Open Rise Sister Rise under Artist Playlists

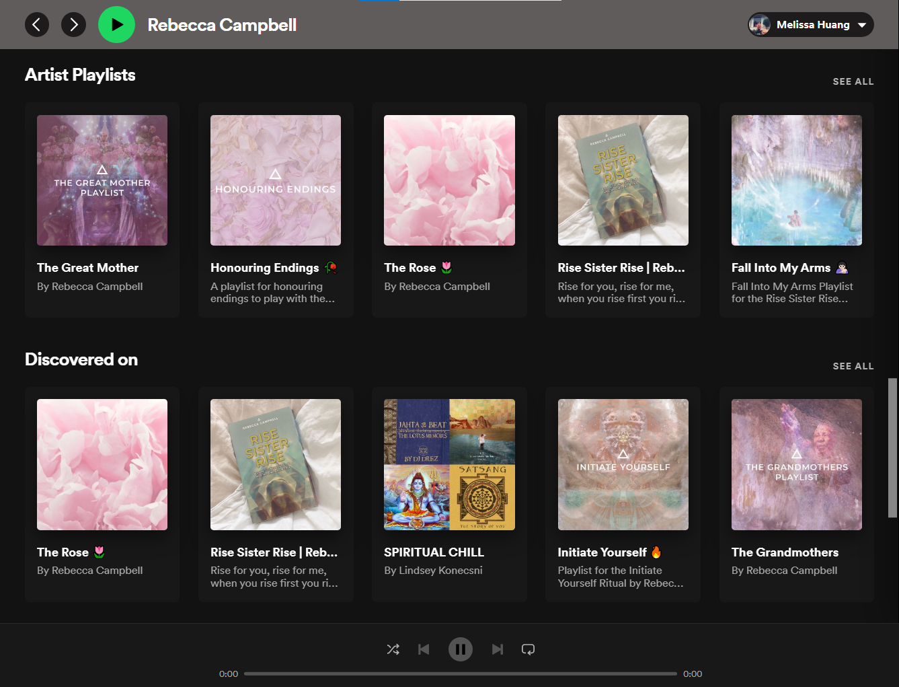[x=623, y=180]
